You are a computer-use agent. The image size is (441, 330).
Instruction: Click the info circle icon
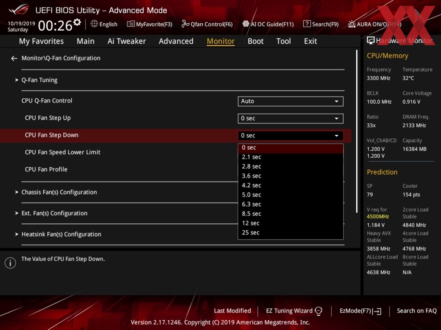tap(10, 263)
